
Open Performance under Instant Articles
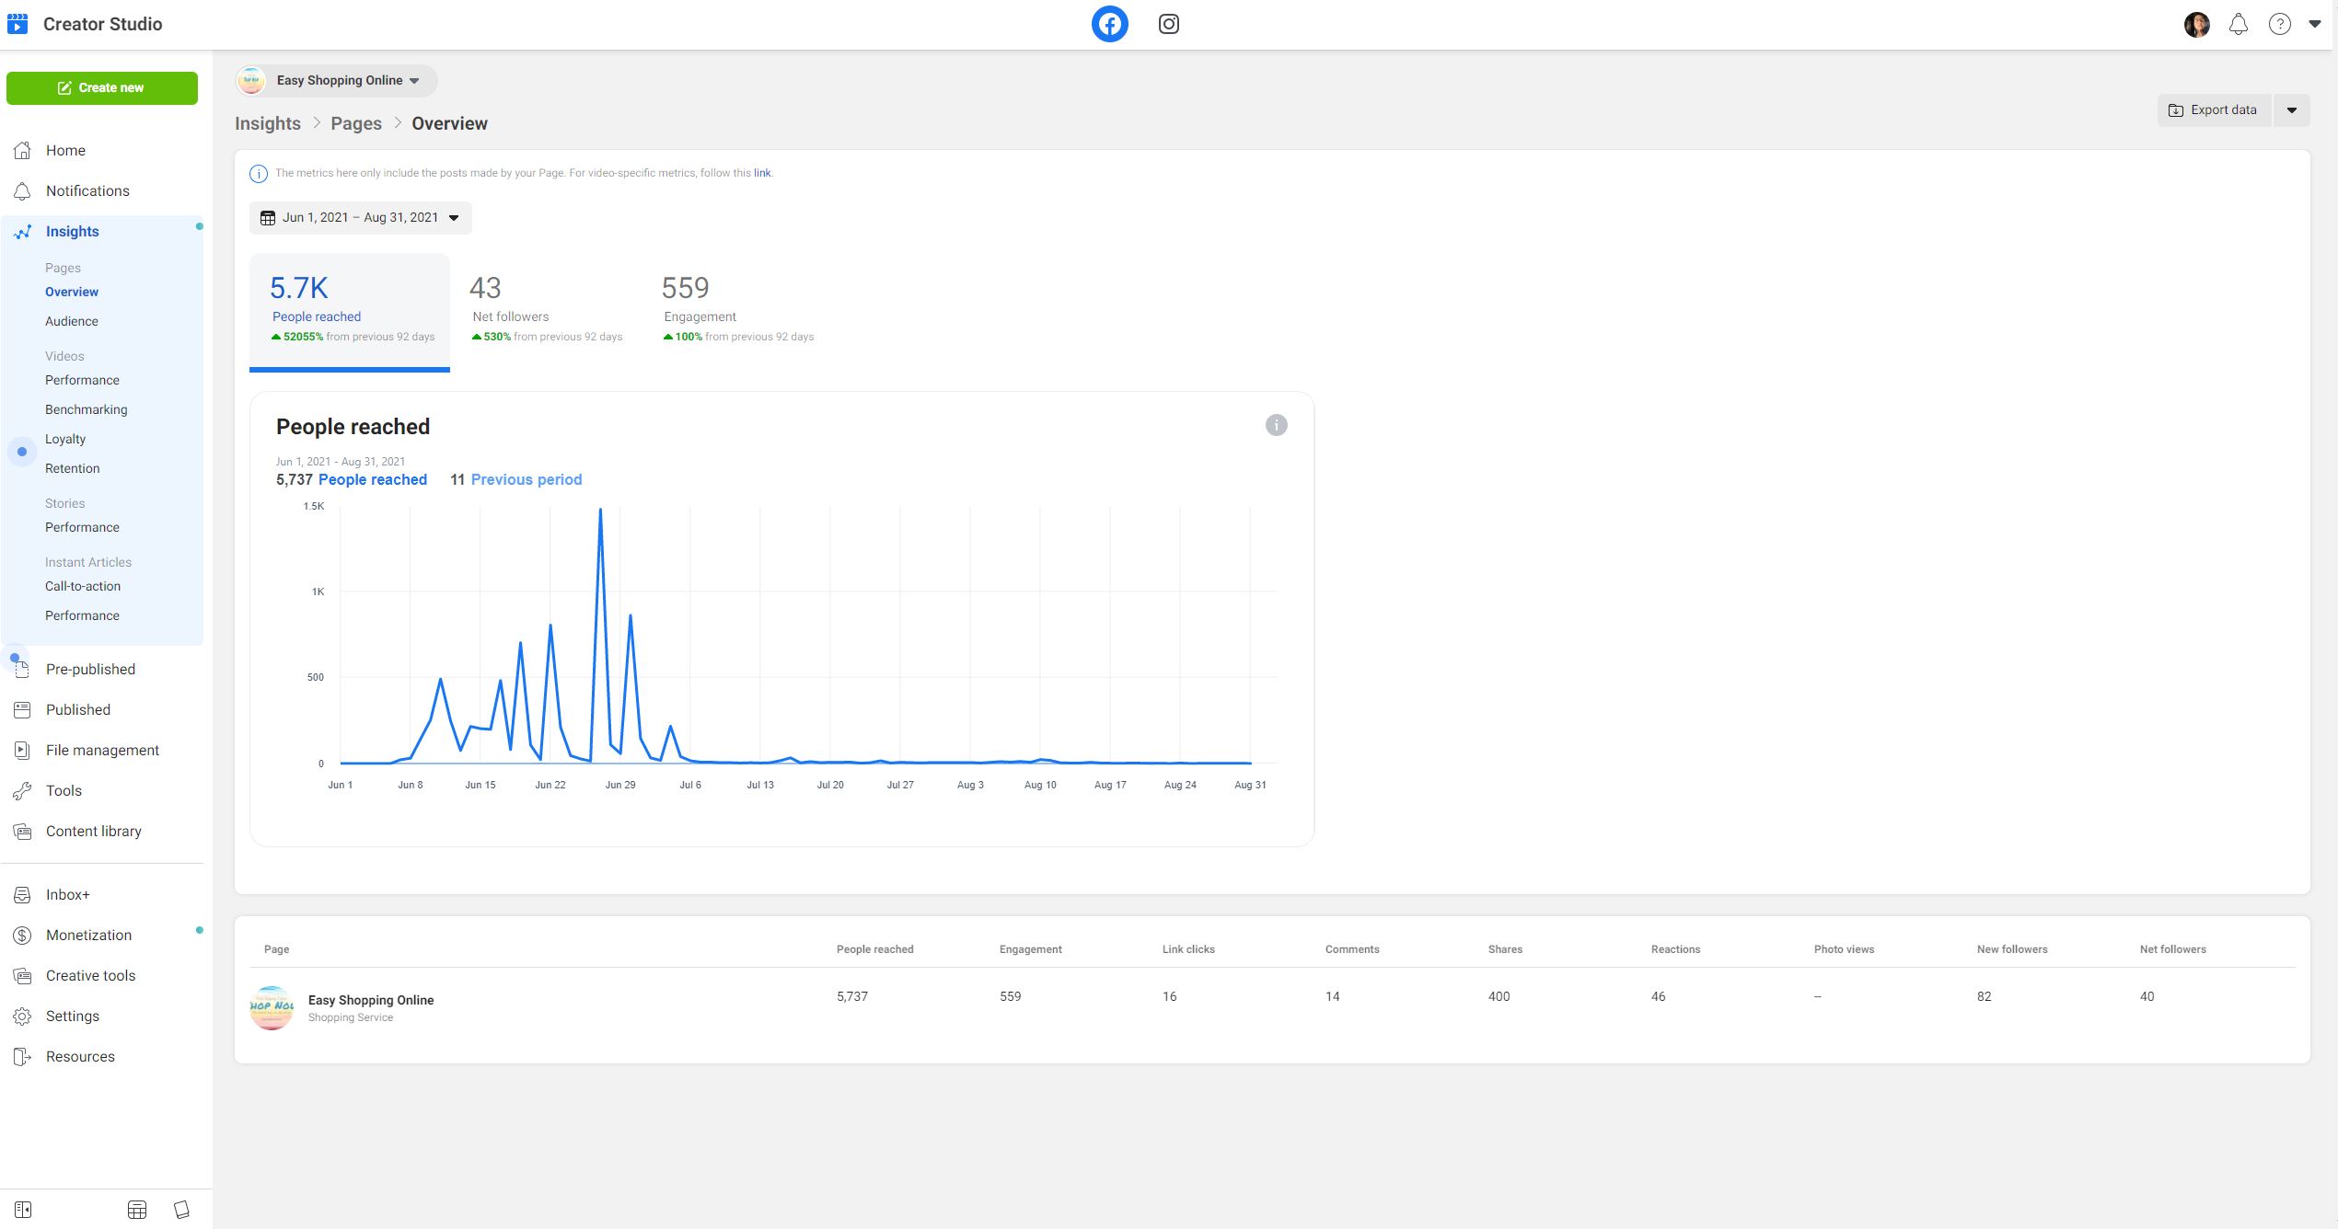[x=82, y=615]
